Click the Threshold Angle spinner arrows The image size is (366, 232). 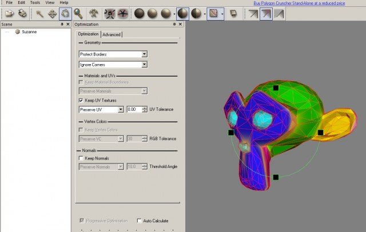(x=145, y=166)
